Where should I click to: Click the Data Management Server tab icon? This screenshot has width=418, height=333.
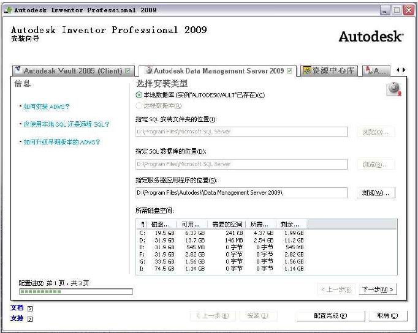click(149, 70)
